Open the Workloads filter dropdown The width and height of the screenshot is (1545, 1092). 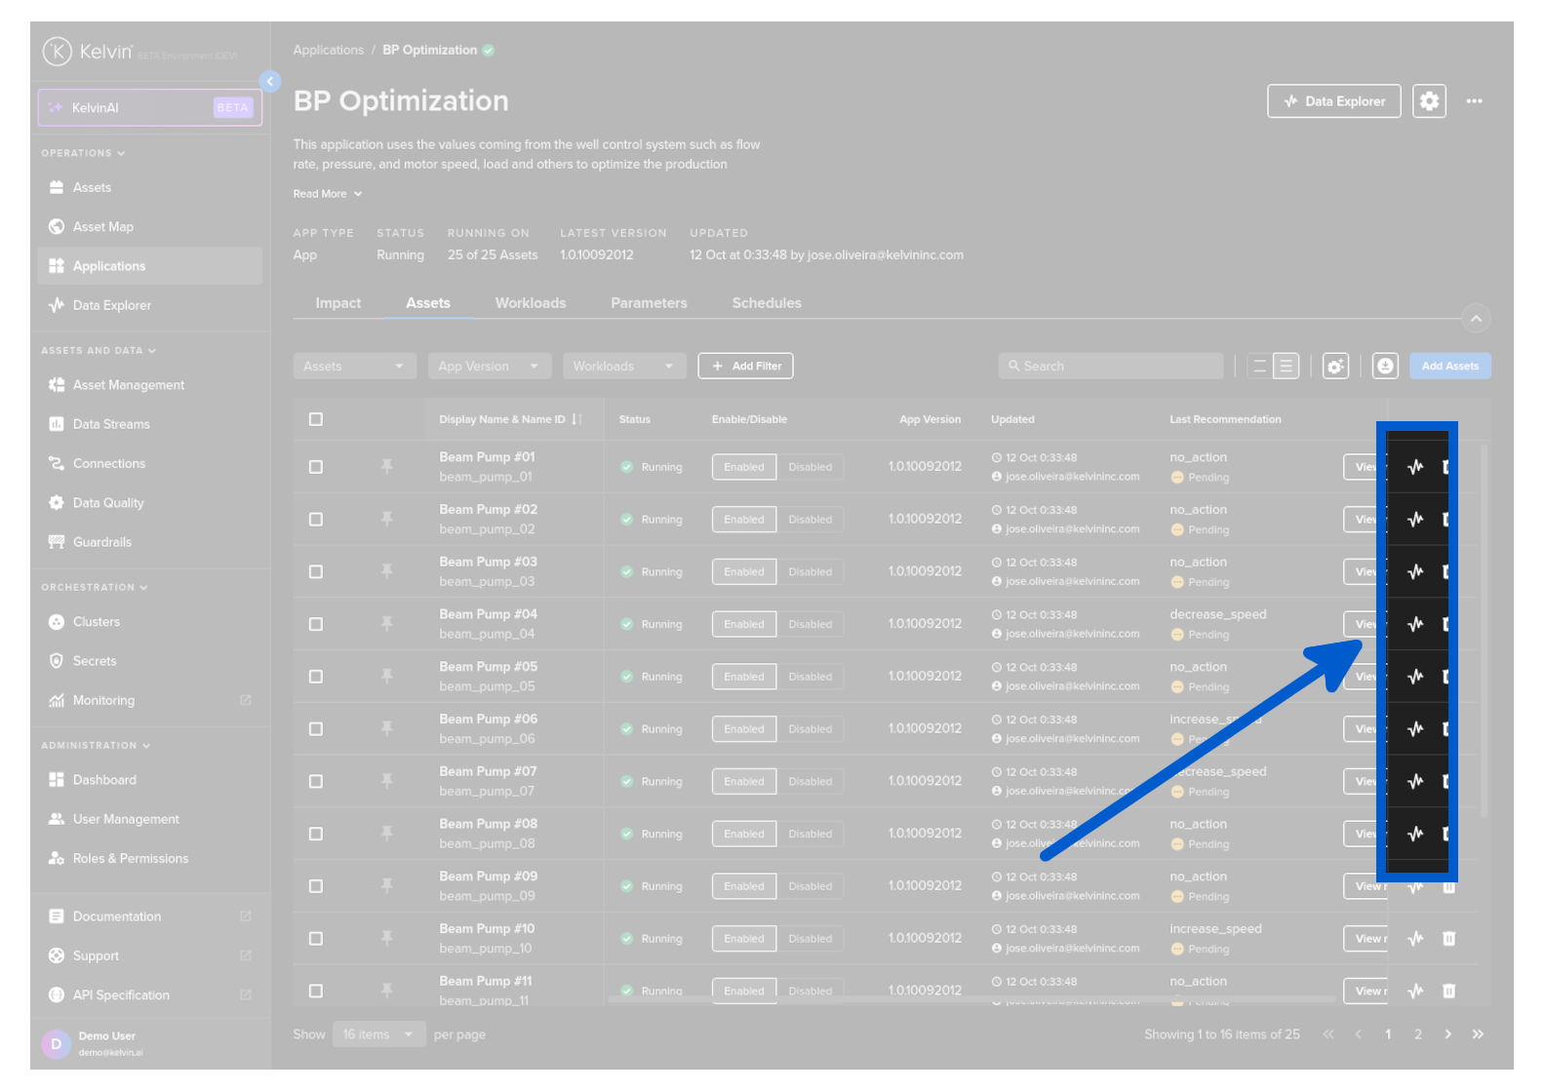click(623, 367)
